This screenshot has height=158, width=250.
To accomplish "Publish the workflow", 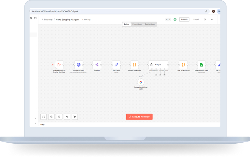I will [x=184, y=19].
